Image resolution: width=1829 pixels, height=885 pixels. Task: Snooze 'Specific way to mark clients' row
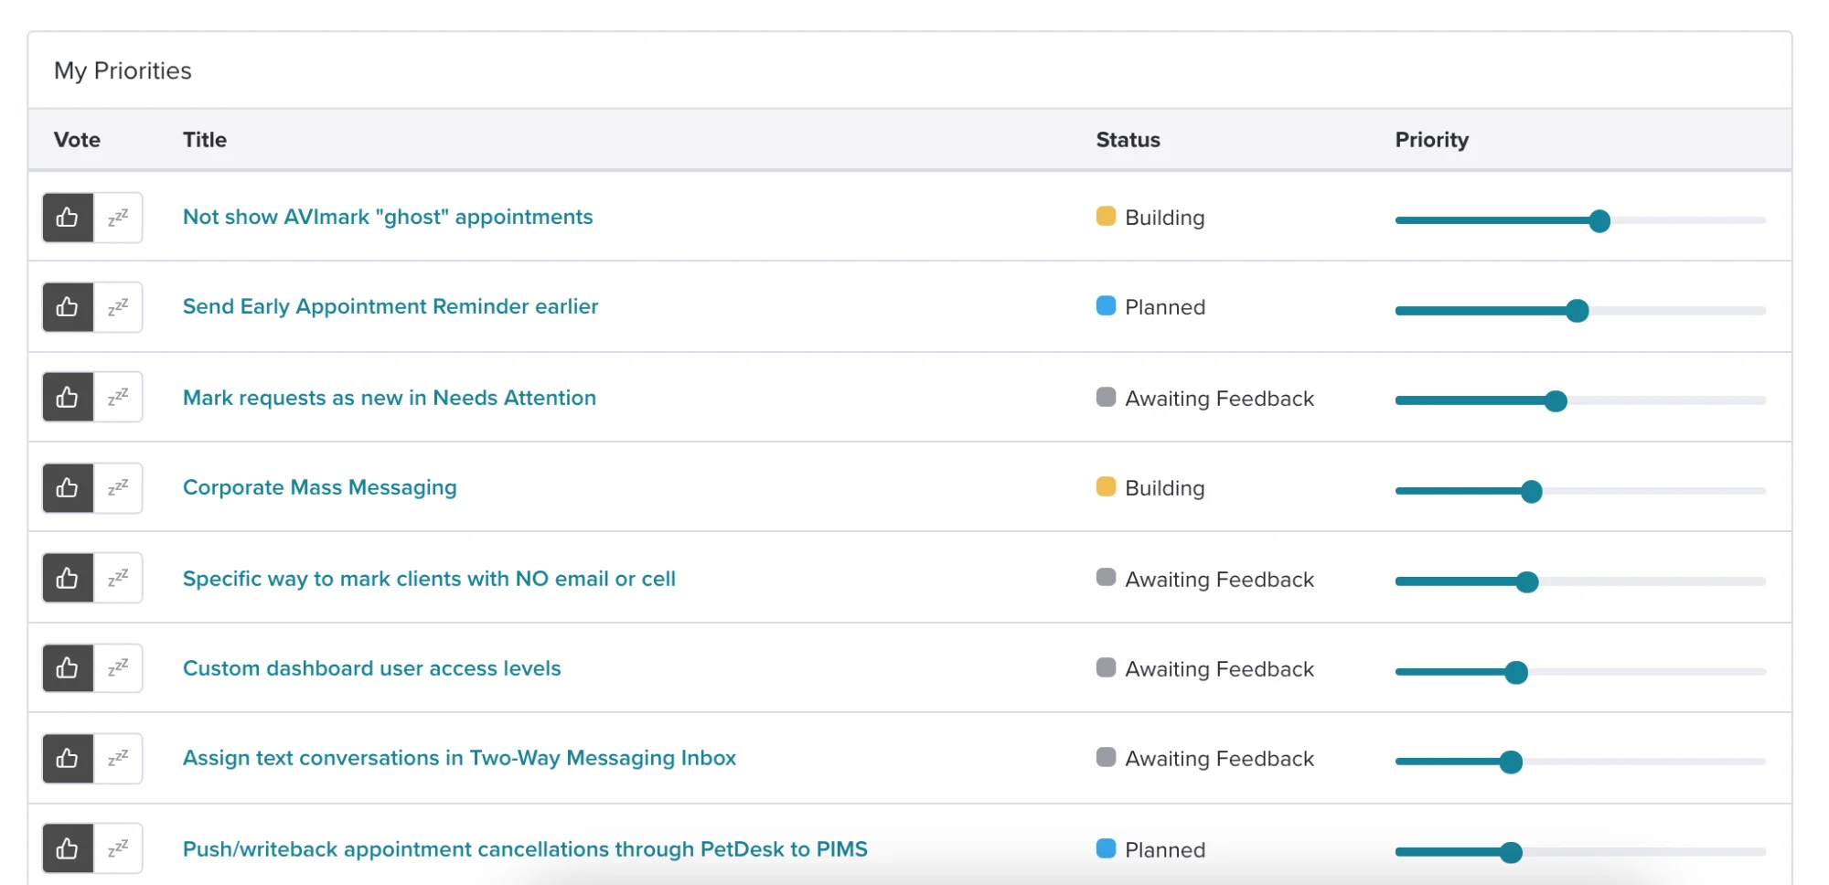(118, 578)
